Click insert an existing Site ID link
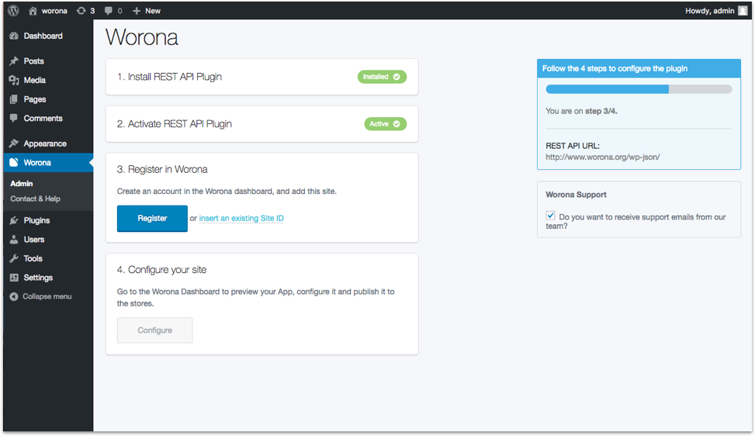 [x=241, y=219]
